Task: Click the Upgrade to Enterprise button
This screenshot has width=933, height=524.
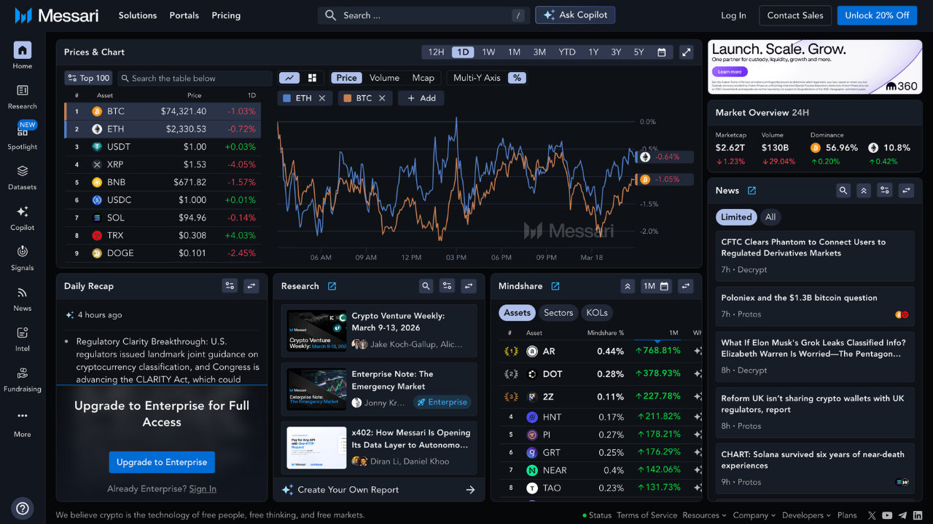Action: (x=162, y=462)
